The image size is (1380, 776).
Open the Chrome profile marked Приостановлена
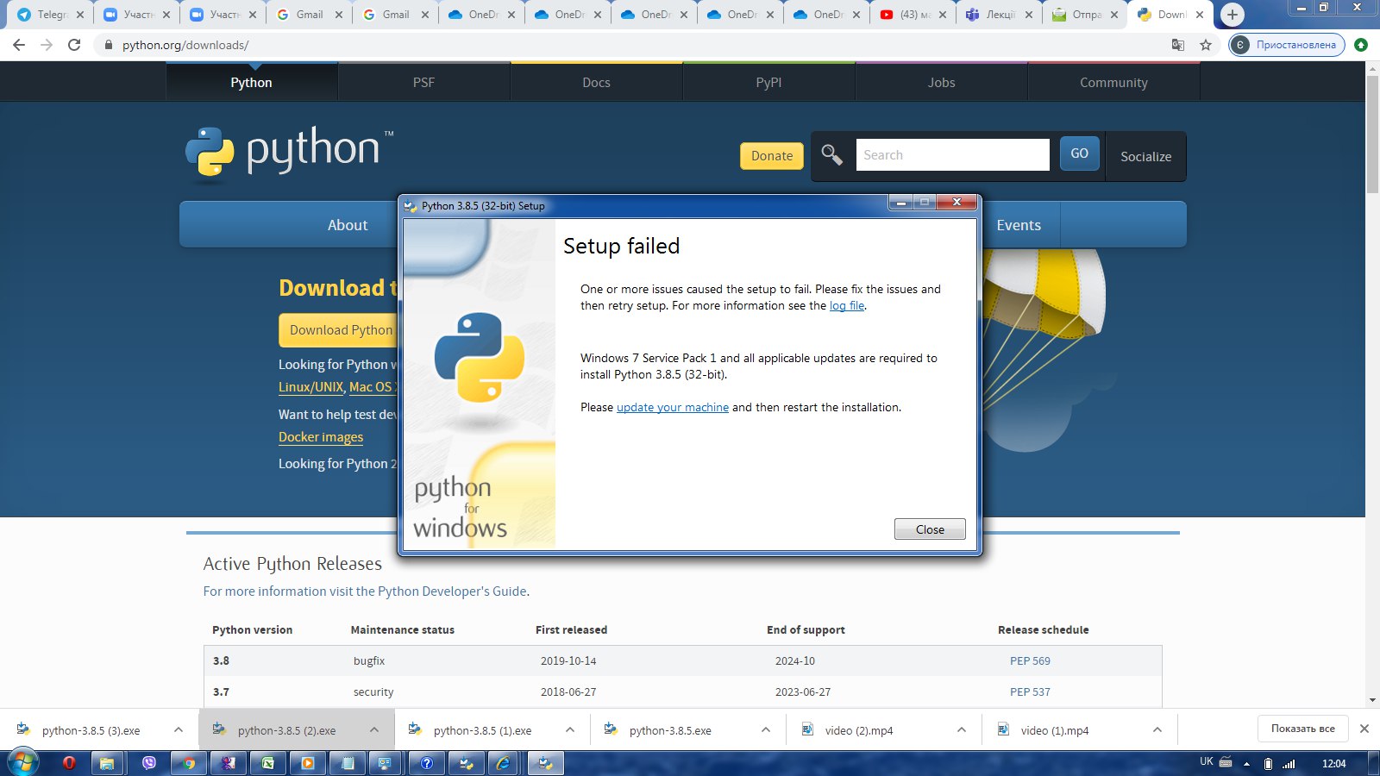[x=1286, y=45]
